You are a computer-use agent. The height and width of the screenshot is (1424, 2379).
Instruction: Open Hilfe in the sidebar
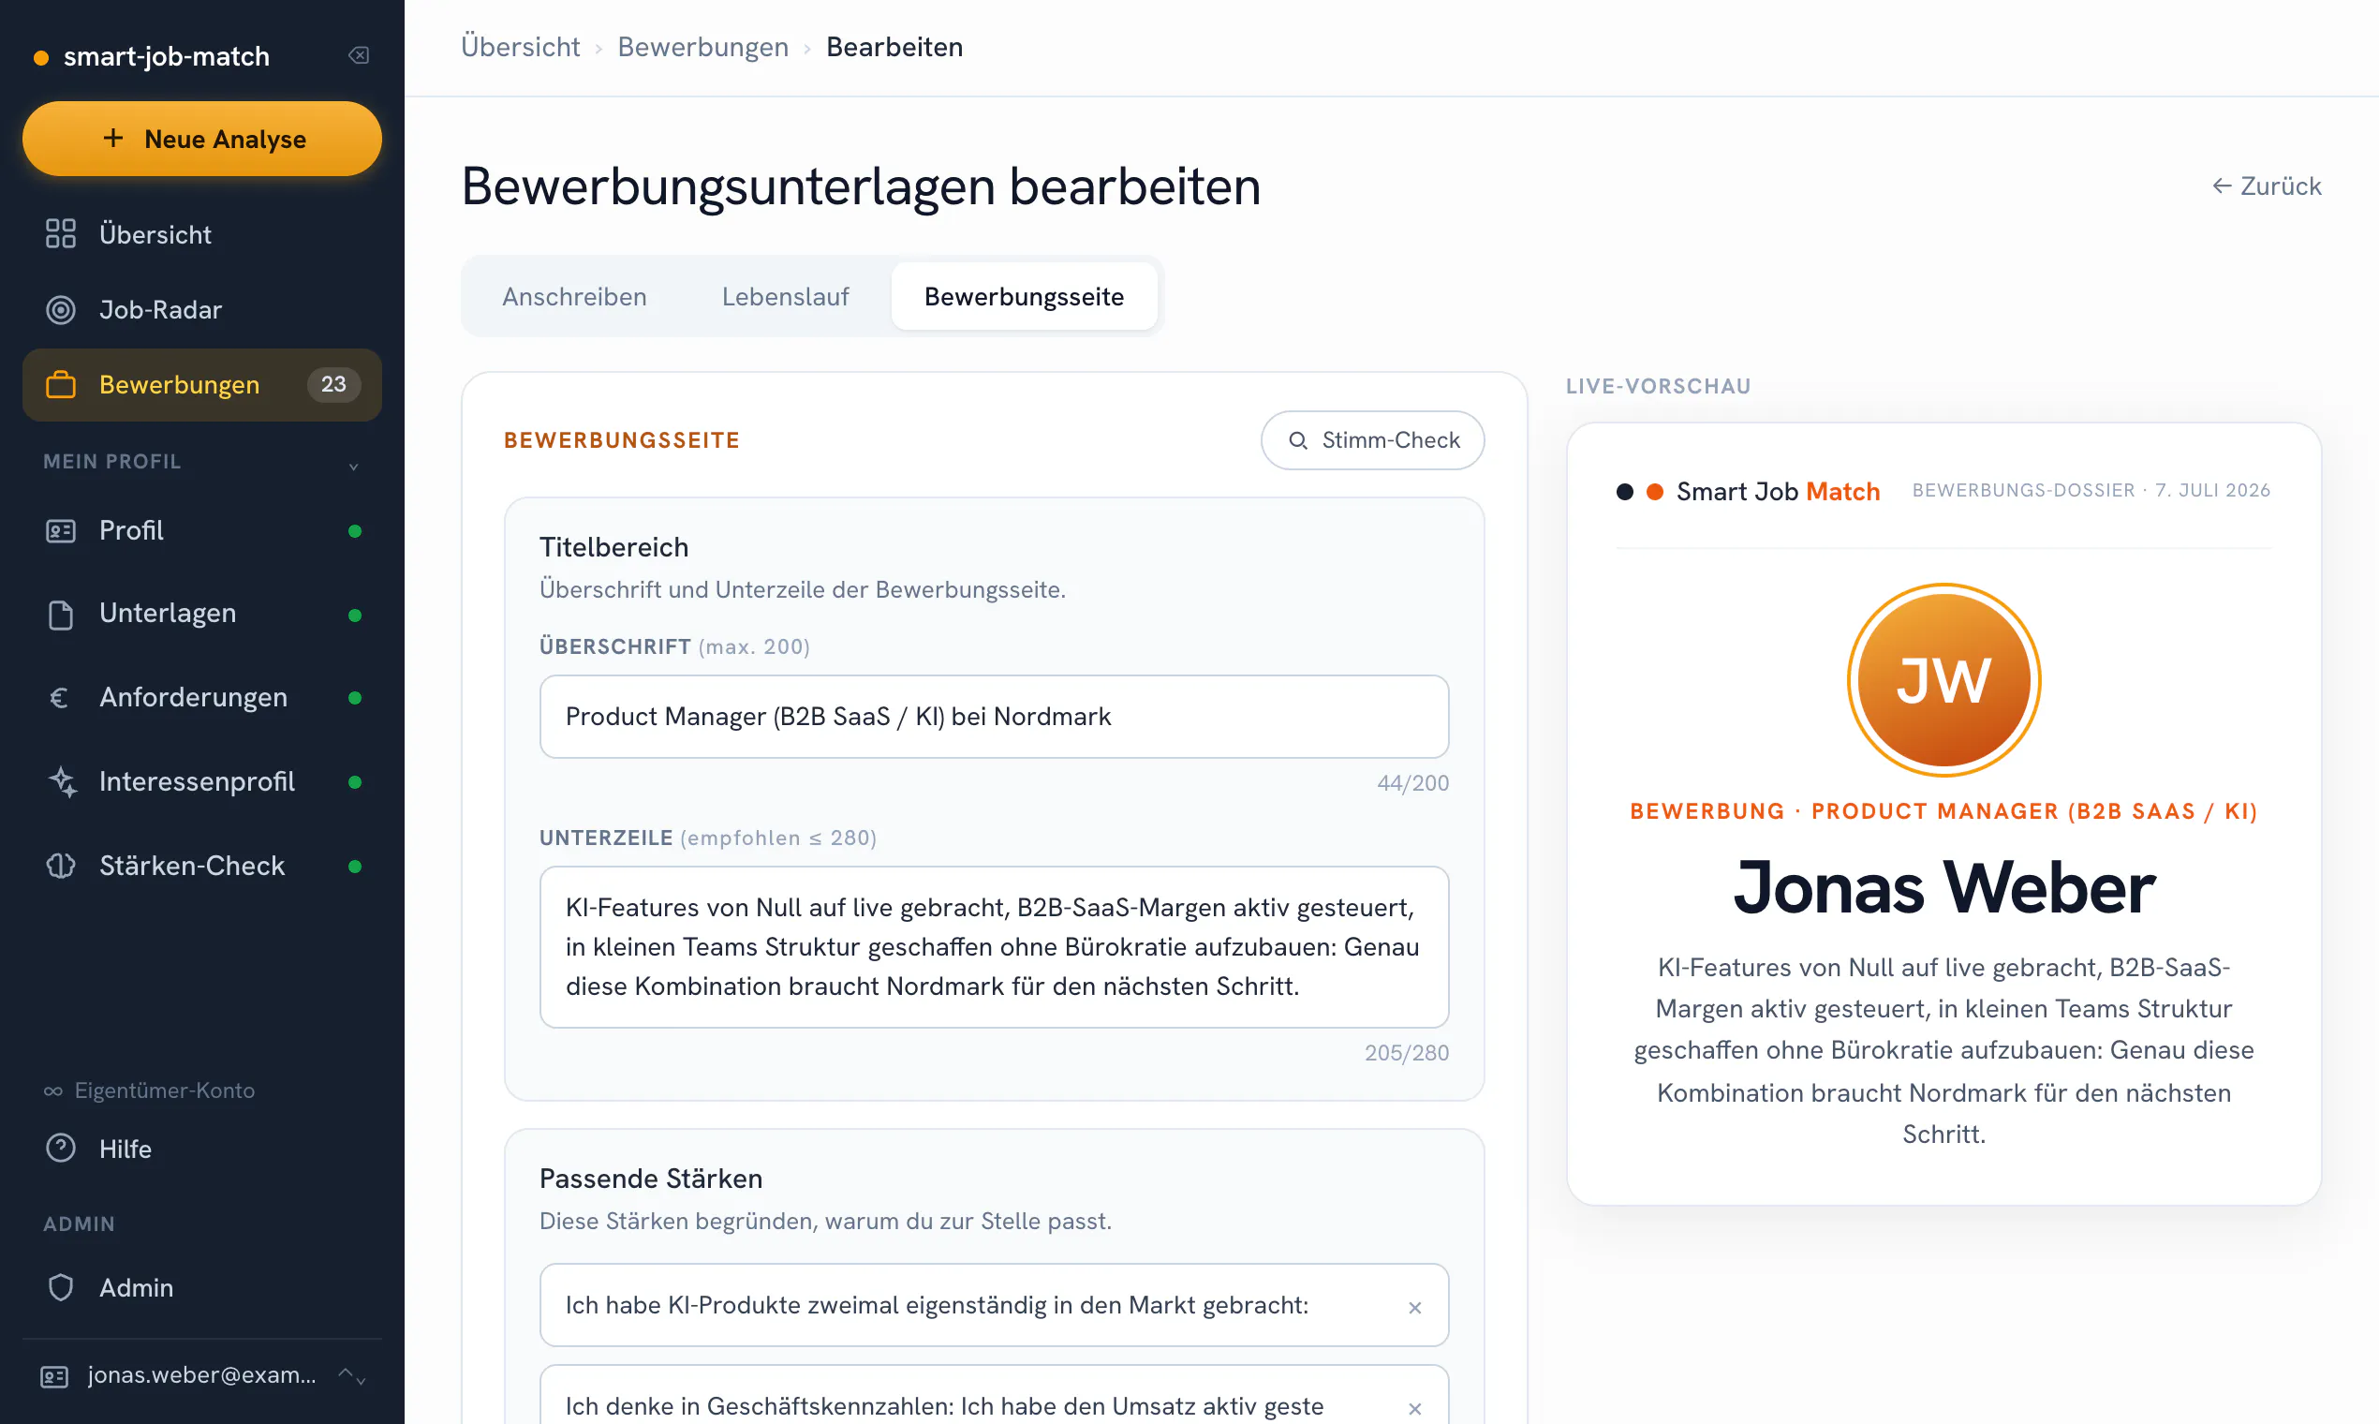(202, 1149)
